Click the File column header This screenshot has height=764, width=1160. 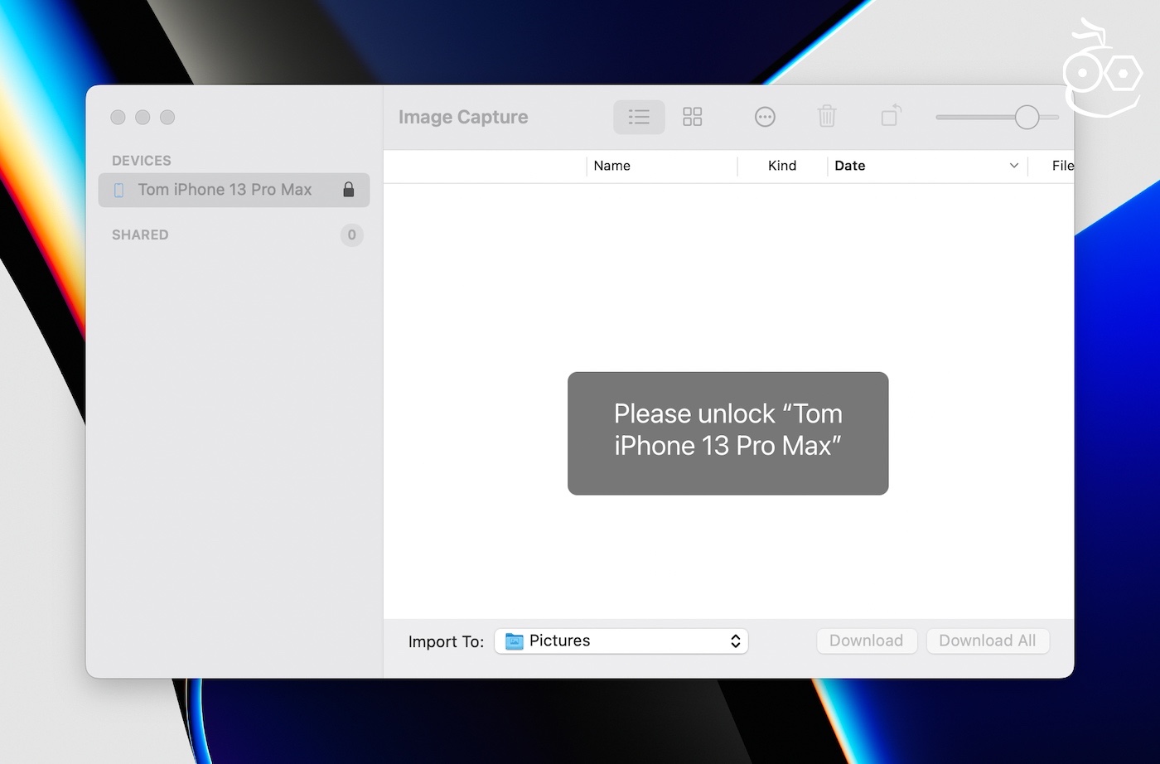(1061, 166)
